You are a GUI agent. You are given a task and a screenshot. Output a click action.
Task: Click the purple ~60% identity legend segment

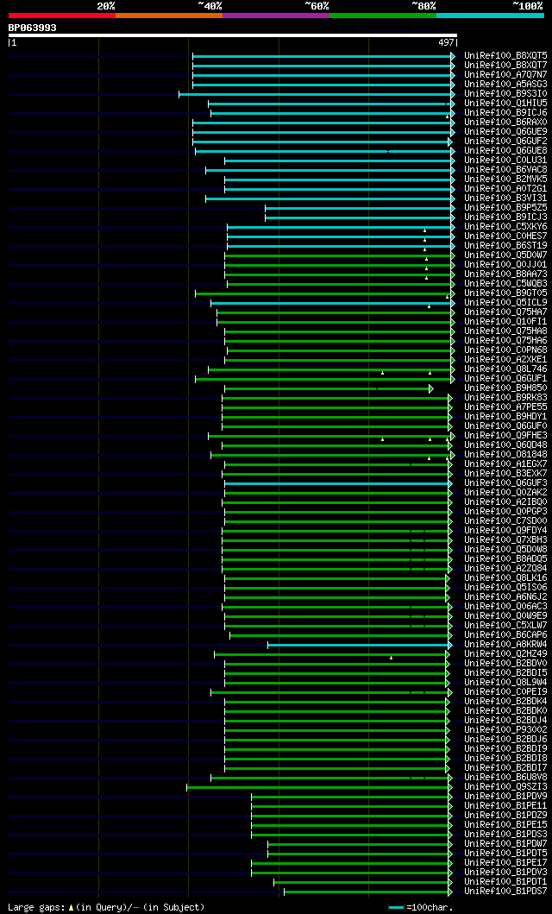pyautogui.click(x=276, y=16)
